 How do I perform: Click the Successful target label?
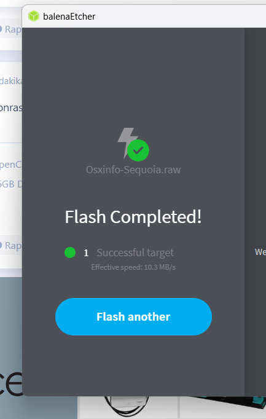[135, 253]
